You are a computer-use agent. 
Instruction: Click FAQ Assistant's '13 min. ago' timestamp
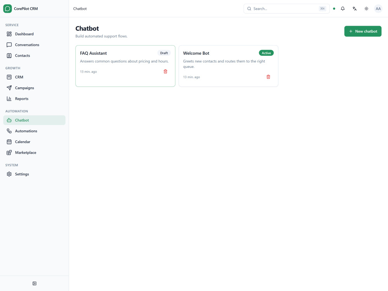[x=88, y=71]
